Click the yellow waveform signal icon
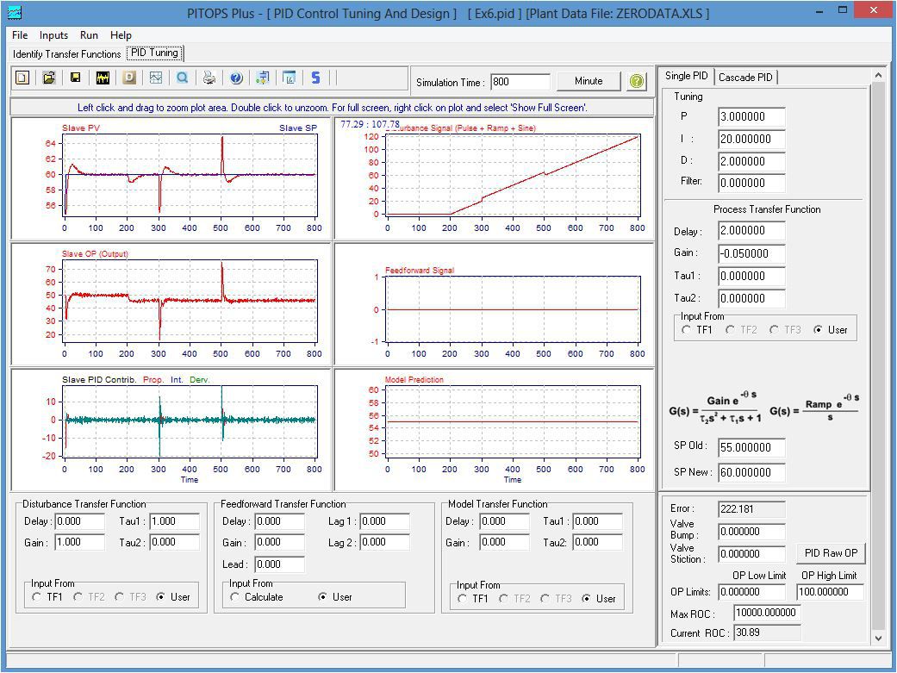 click(103, 78)
